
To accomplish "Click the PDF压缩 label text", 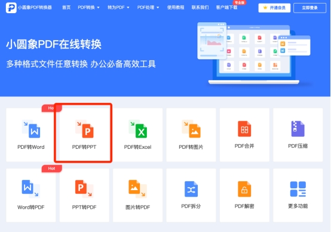I will coord(298,146).
